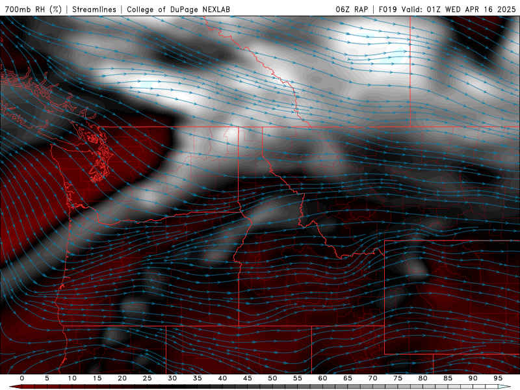Click the '45' label on the color scale

tap(248, 378)
